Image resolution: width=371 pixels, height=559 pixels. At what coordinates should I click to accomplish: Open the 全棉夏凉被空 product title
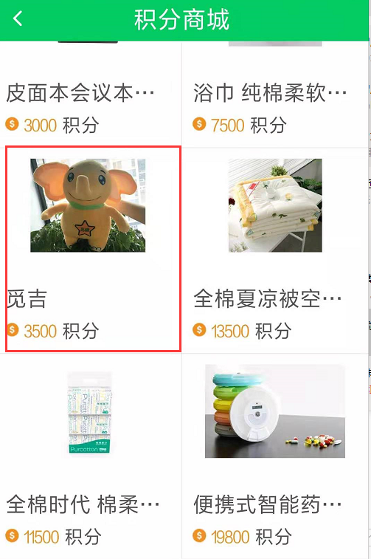tap(268, 299)
